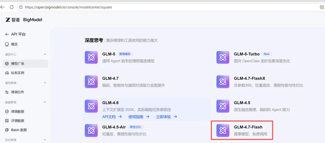The width and height of the screenshot is (325, 143).
Task: Click the Zhipu BigModel logo
Action: 24,20
